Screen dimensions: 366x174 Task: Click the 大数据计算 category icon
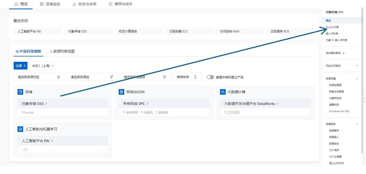(223, 92)
